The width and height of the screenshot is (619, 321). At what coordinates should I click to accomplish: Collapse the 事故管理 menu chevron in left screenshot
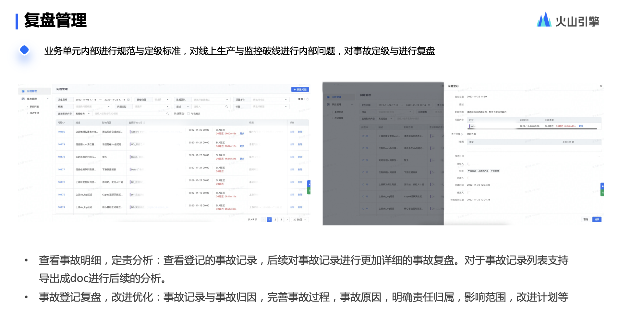coord(48,99)
